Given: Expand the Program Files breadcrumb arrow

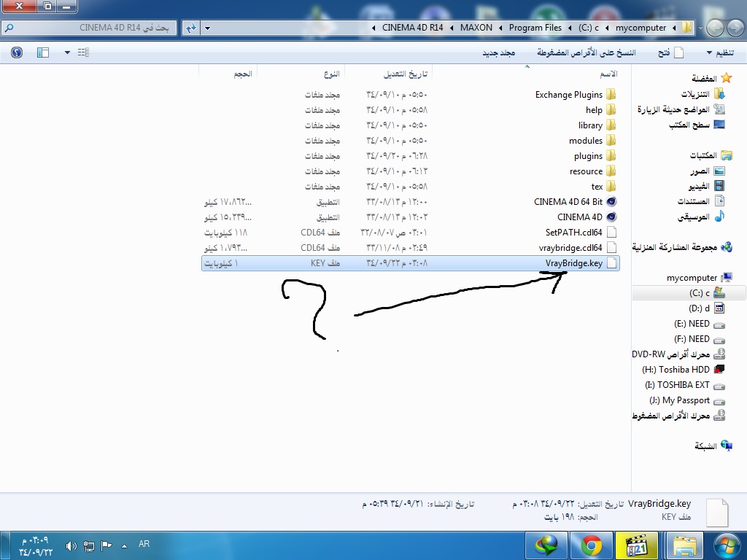Looking at the screenshot, I should 500,28.
